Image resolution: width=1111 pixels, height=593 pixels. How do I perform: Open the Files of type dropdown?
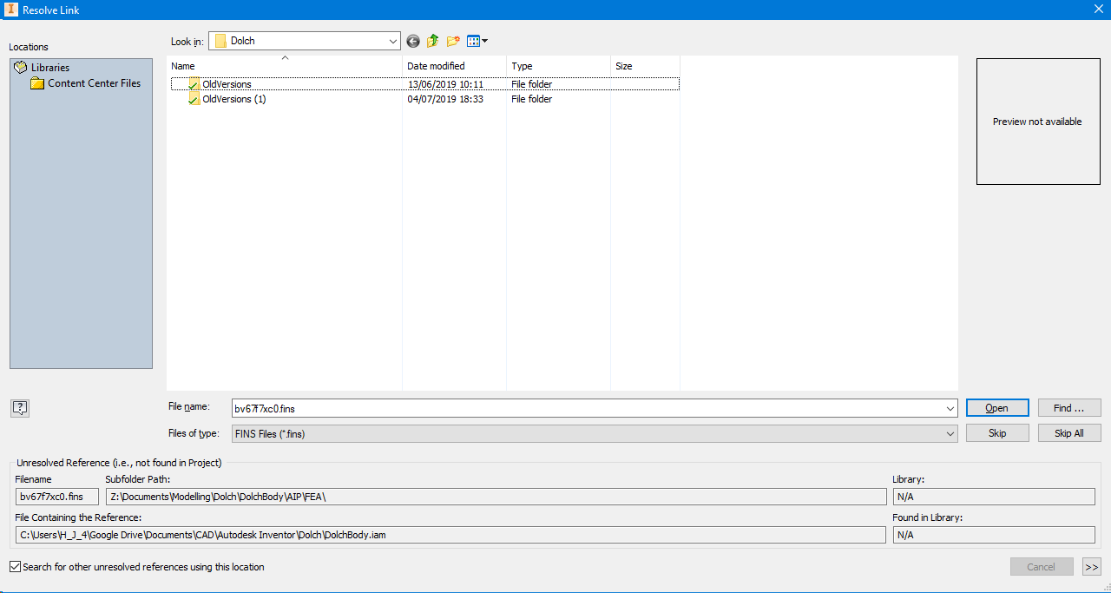950,432
